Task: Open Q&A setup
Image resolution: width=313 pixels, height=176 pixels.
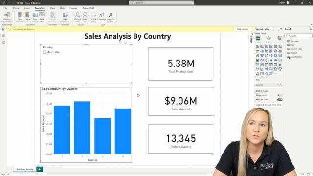Action: pos(94,18)
